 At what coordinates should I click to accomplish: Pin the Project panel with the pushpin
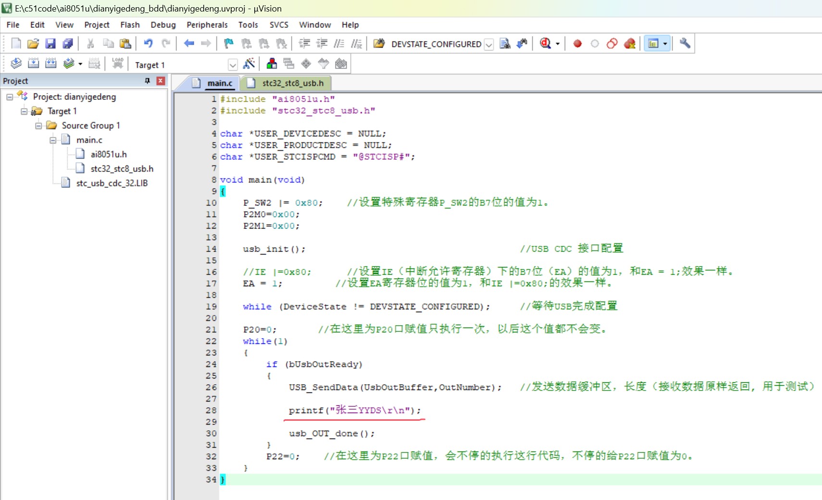tap(148, 81)
